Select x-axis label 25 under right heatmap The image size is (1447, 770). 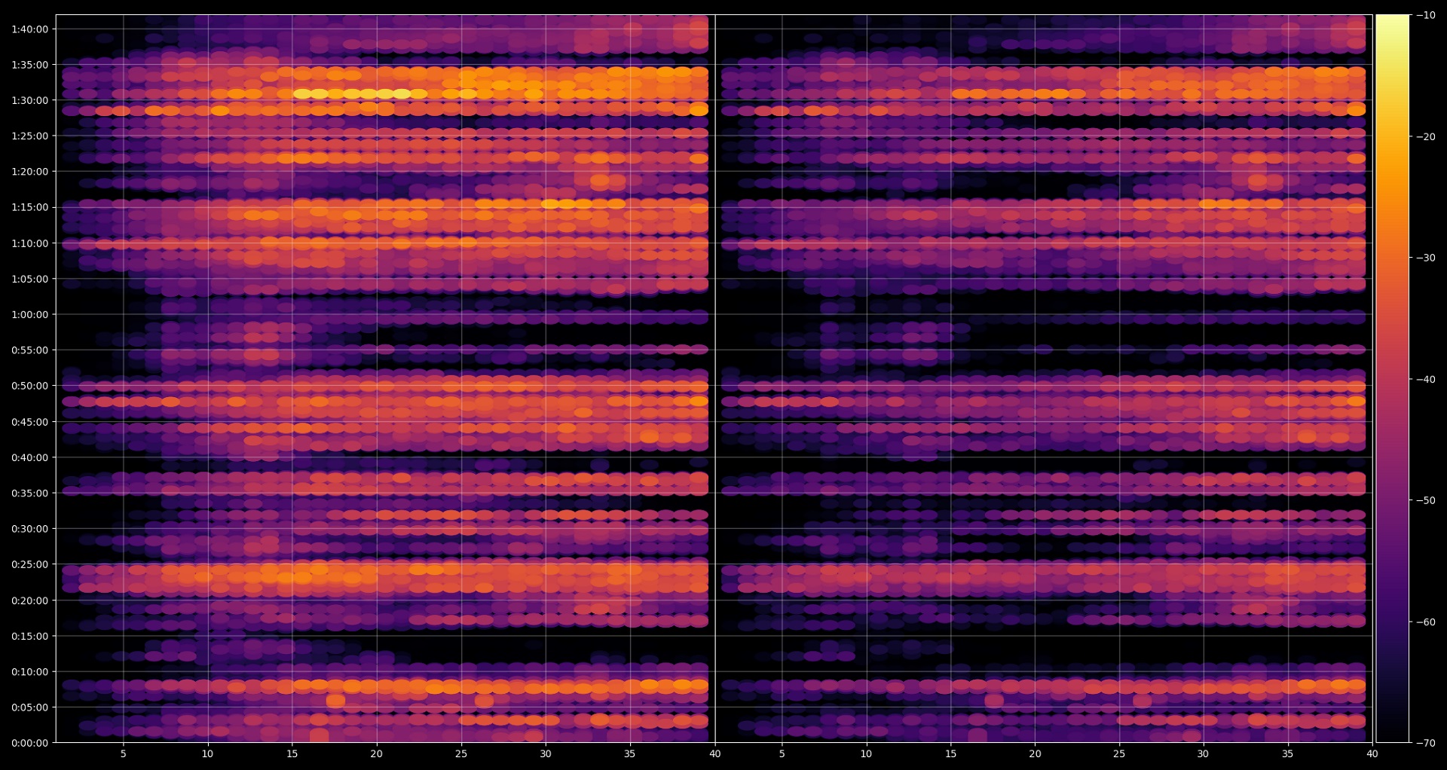click(1119, 753)
